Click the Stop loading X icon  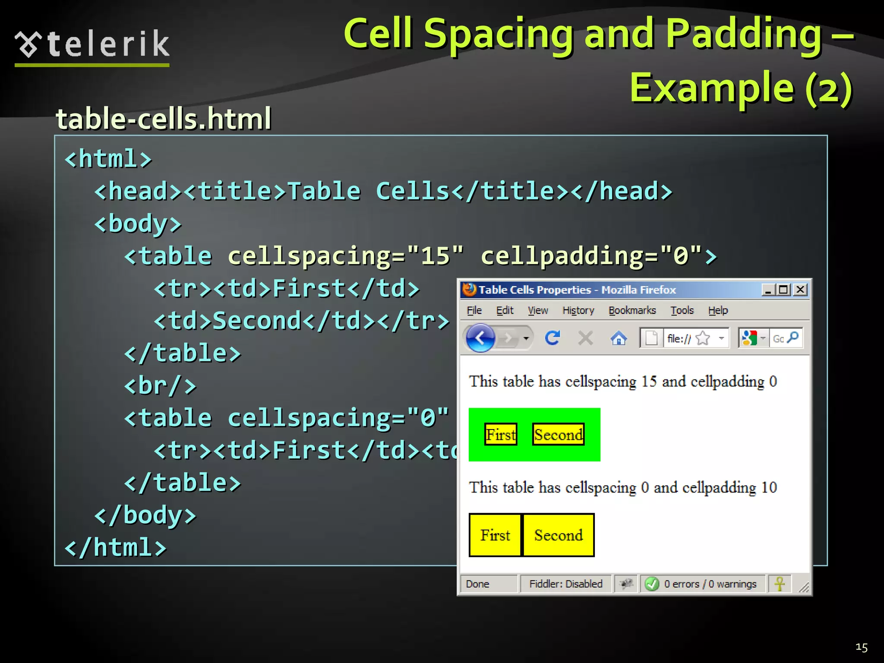point(585,338)
